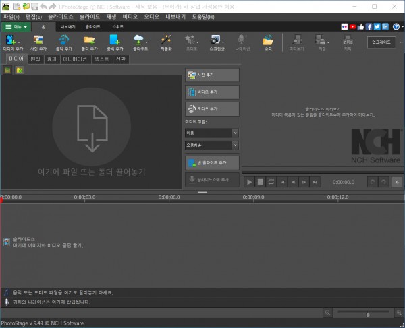Click the 사진 추가 (Add Photos) toolbar icon

[x=38, y=42]
